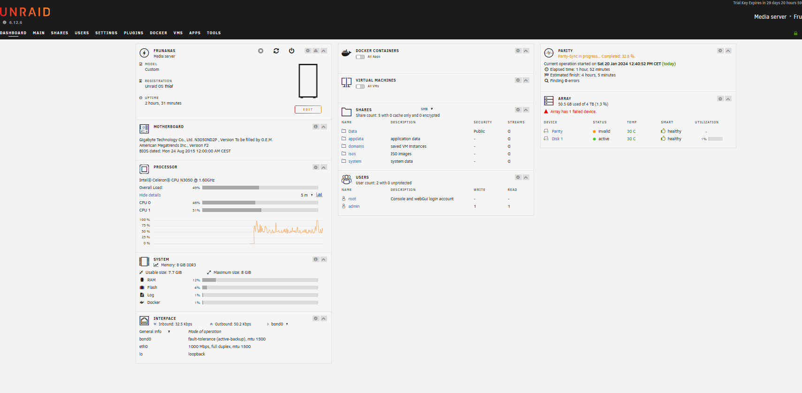Open settings gear of the FRUNANAS tile
This screenshot has height=393, width=802.
[308, 51]
